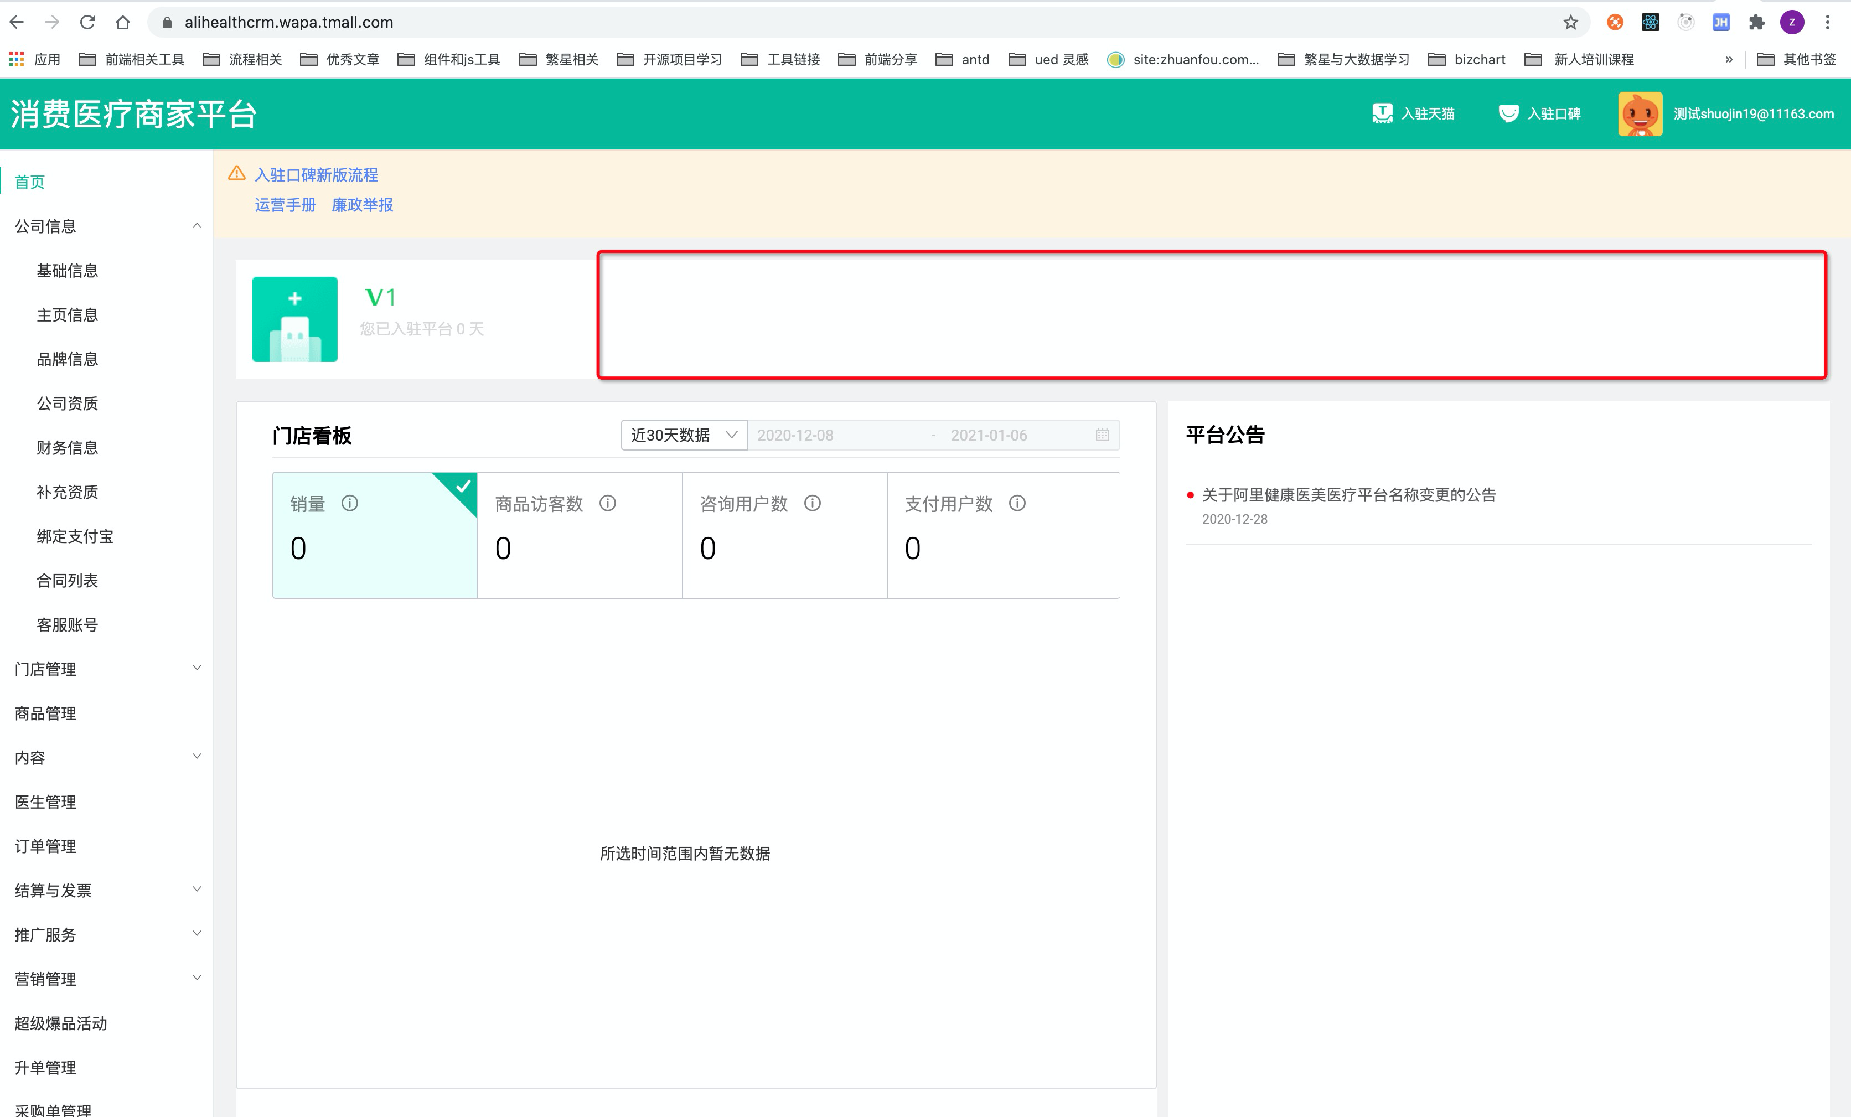Viewport: 1851px width, 1117px height.
Task: Bookmark page with the star icon
Action: 1571,23
